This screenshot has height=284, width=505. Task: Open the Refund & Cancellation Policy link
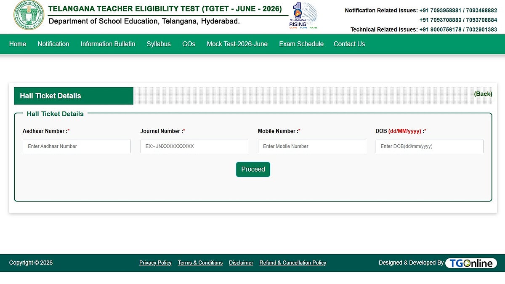292,263
